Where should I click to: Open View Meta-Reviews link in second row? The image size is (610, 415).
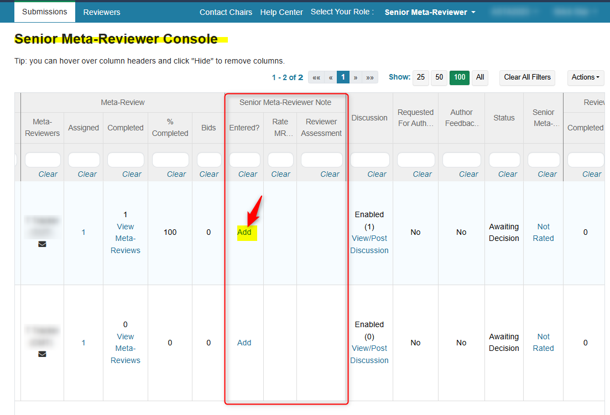(x=126, y=348)
